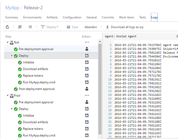Collapse the Test environment node
The width and height of the screenshot is (178, 139).
click(8, 42)
